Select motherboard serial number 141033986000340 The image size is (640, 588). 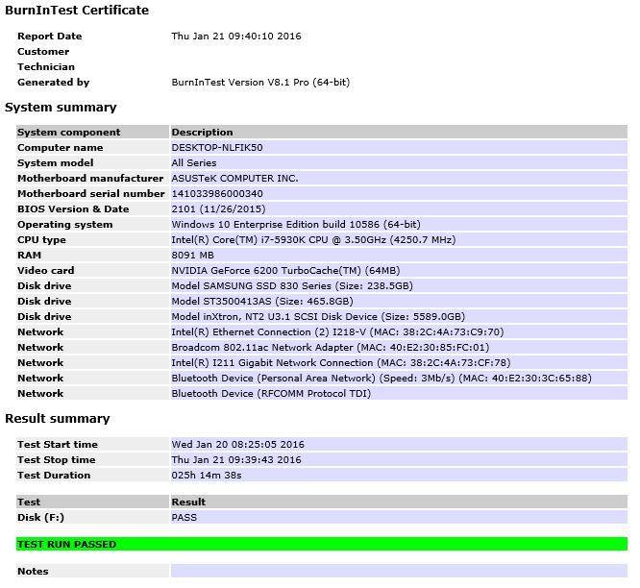click(217, 194)
